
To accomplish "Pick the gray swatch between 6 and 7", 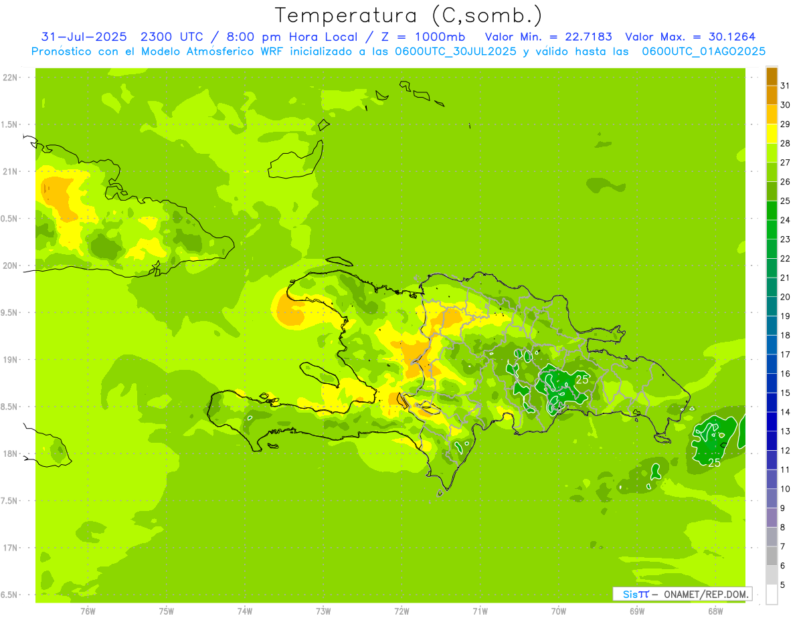I will click(x=772, y=556).
